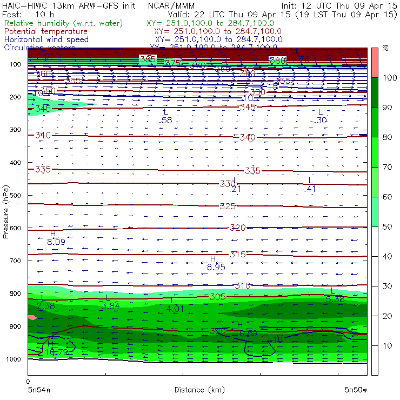Click the 305 isentrope label

coord(218,297)
